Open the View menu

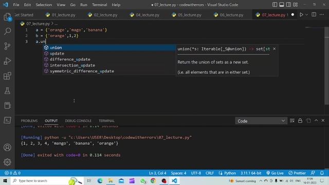click(61, 5)
